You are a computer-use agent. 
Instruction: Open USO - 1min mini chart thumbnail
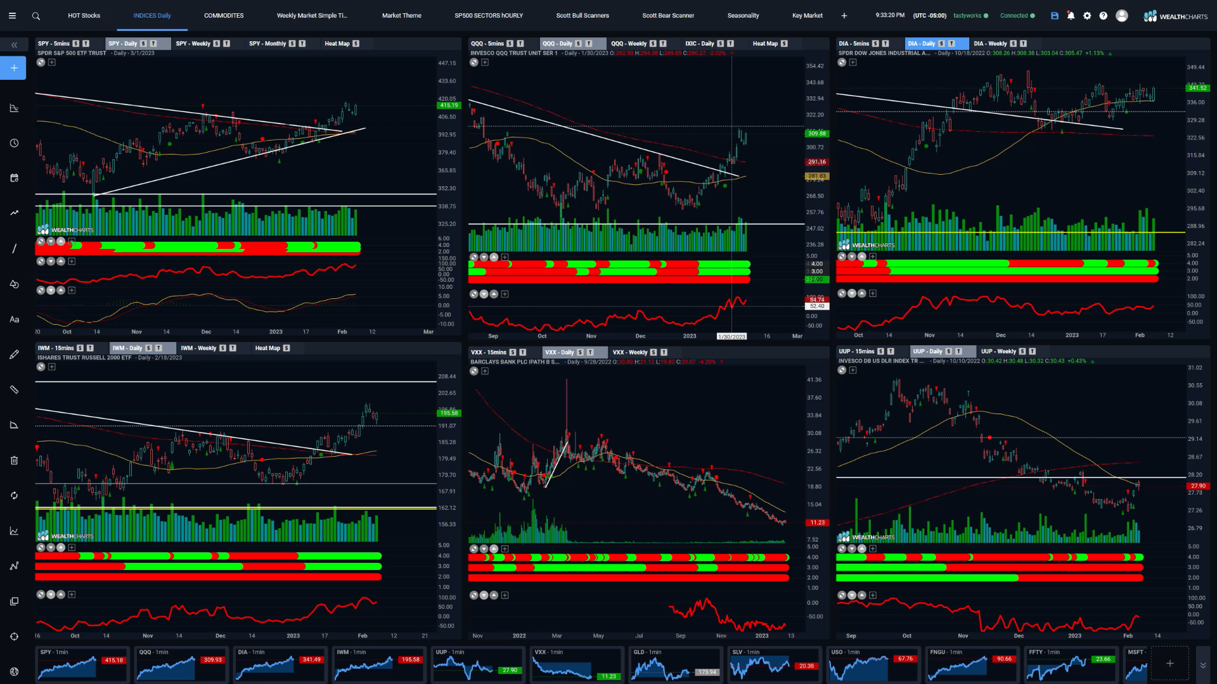click(x=873, y=664)
